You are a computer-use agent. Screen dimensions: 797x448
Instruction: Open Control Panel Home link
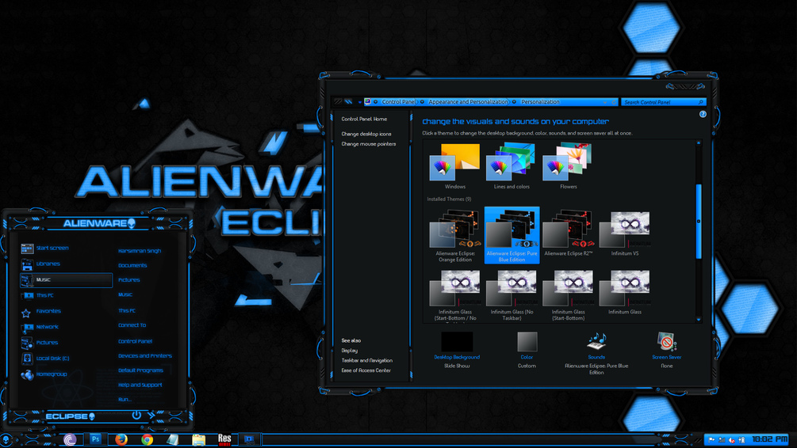364,119
